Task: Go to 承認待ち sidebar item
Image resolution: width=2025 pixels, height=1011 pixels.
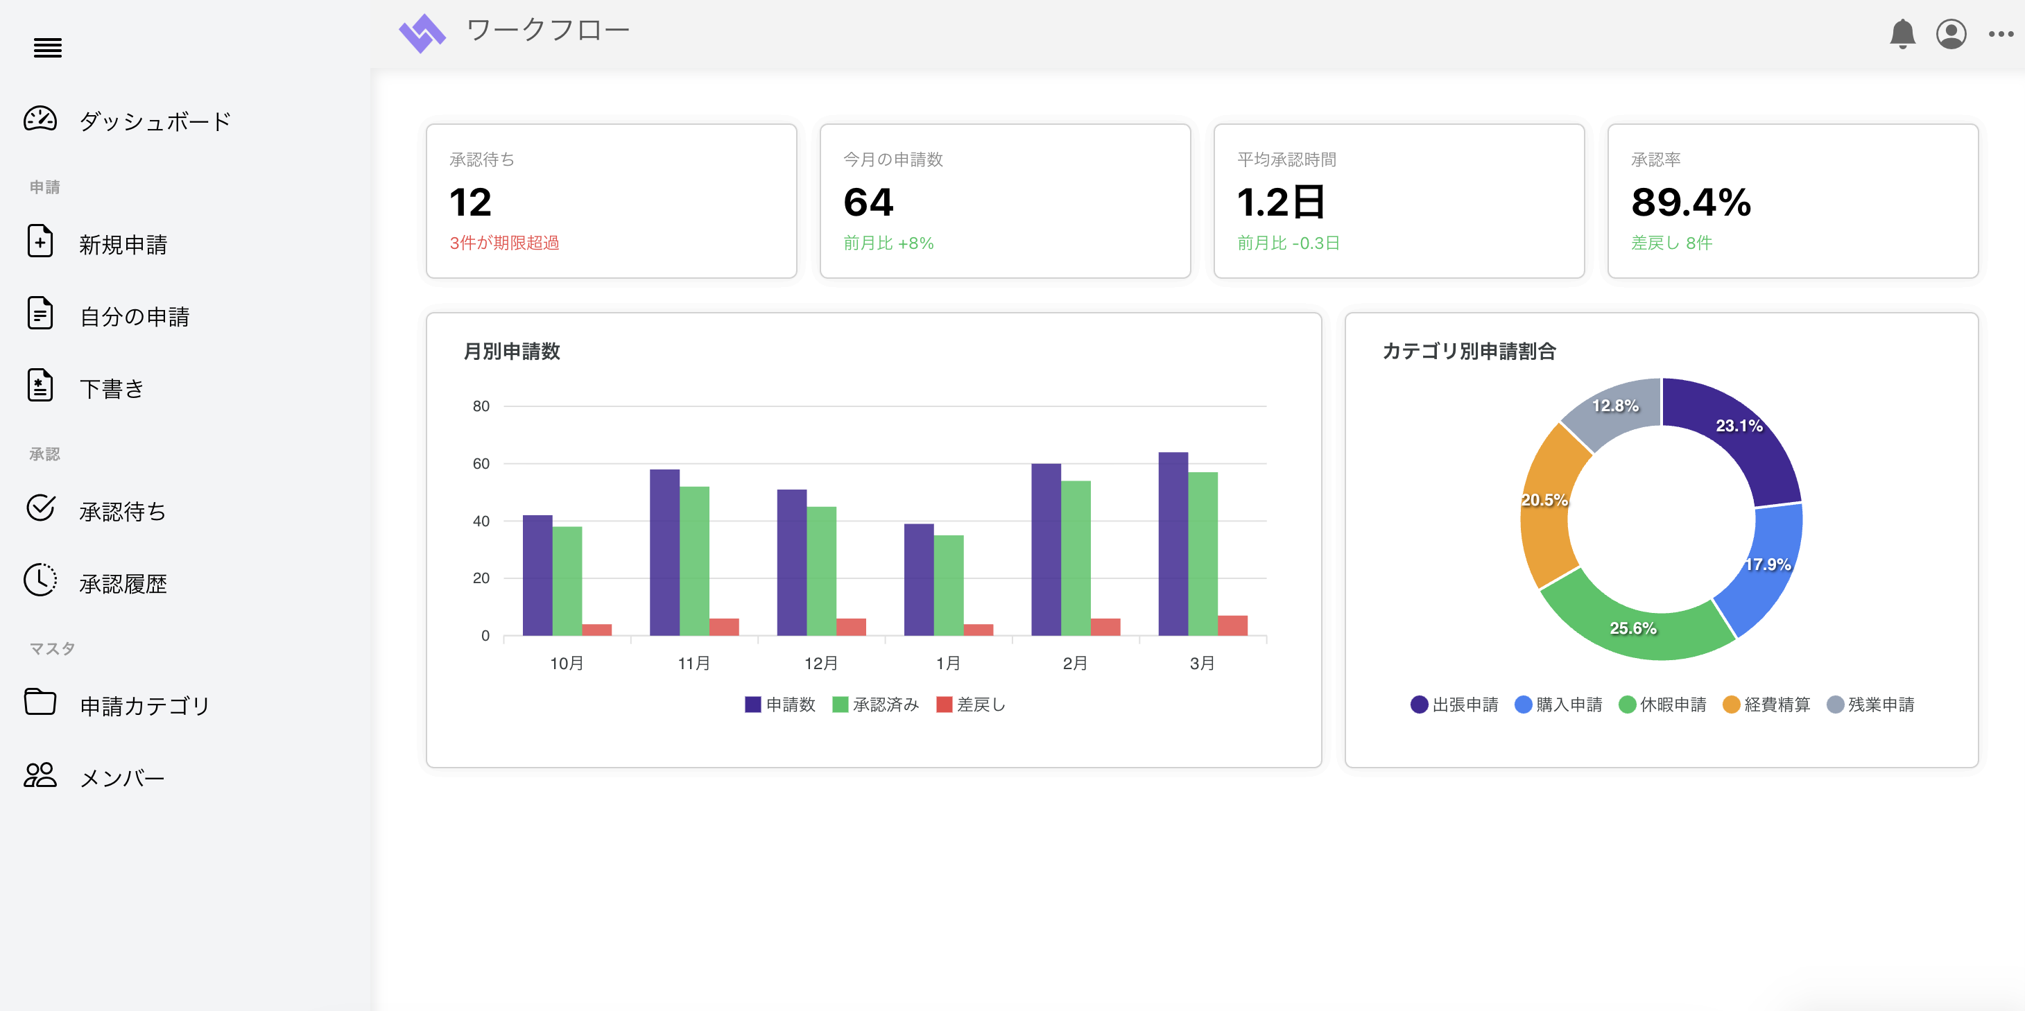Action: tap(123, 511)
